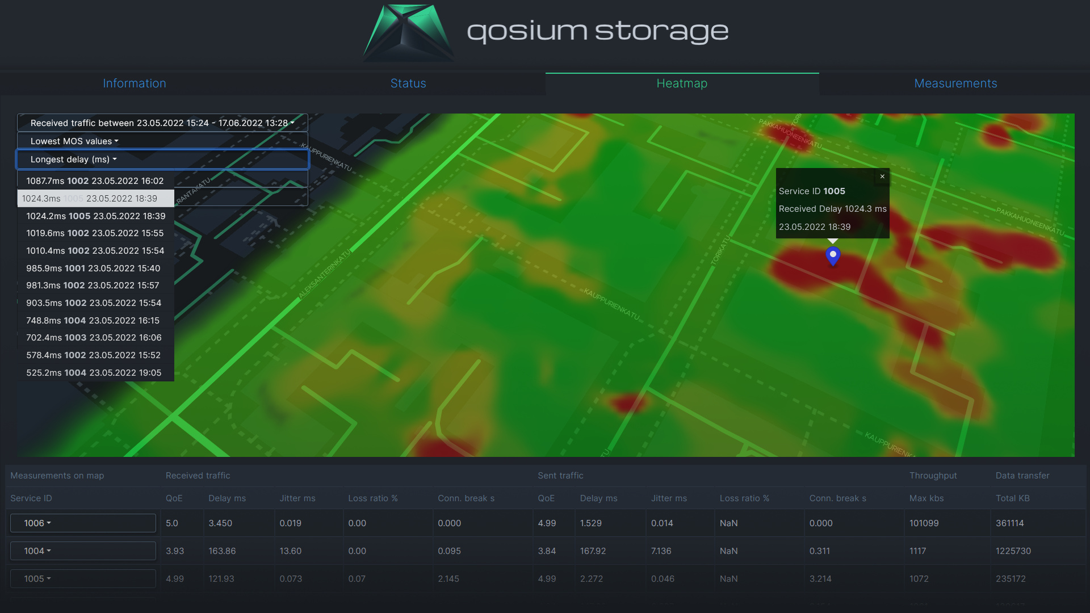This screenshot has height=613, width=1090.
Task: Click the blue map pin marker
Action: (x=833, y=256)
